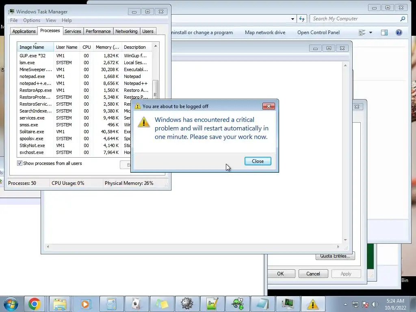
Task: Open the WinGup chameleon updater taskbar icon
Action: [x=238, y=304]
